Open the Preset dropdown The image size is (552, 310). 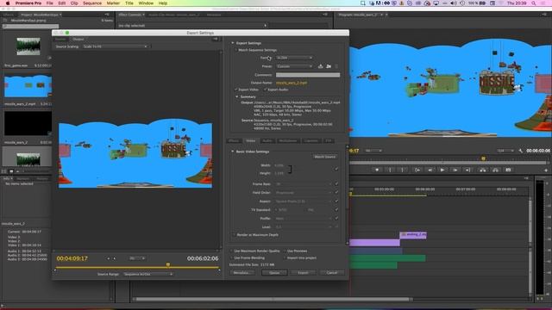294,66
